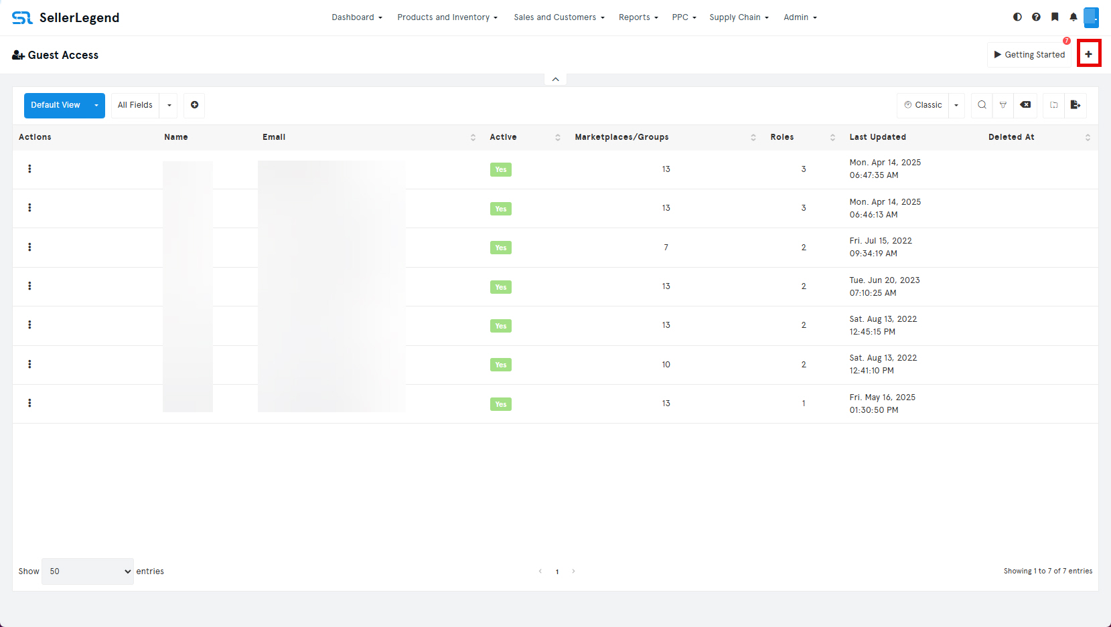Open actions menu for Jun 20, 2023 row
Viewport: 1111px width, 627px height.
(29, 286)
